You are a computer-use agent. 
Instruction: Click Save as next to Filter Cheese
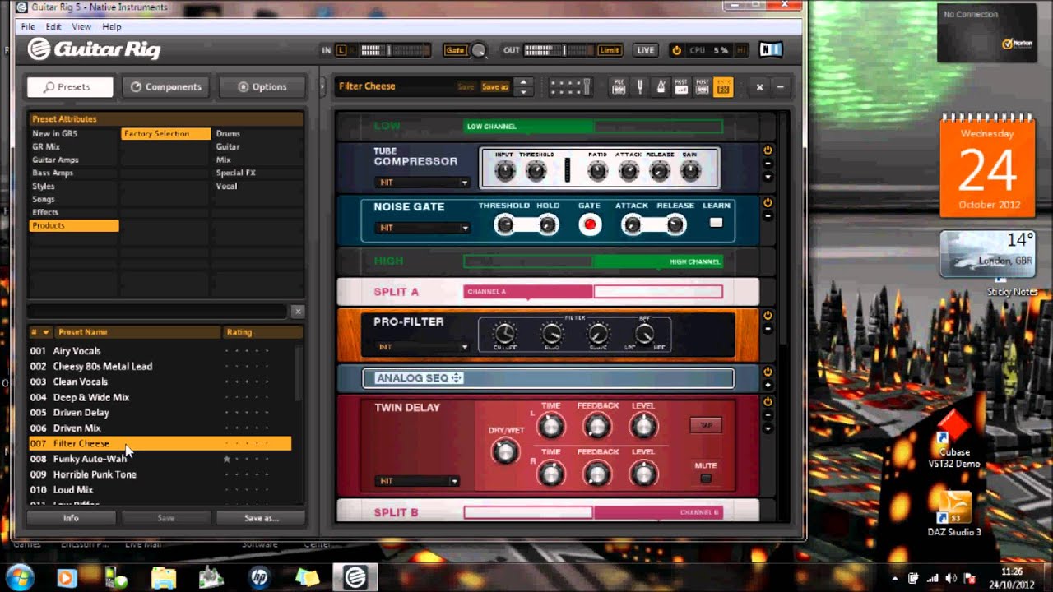tap(495, 86)
